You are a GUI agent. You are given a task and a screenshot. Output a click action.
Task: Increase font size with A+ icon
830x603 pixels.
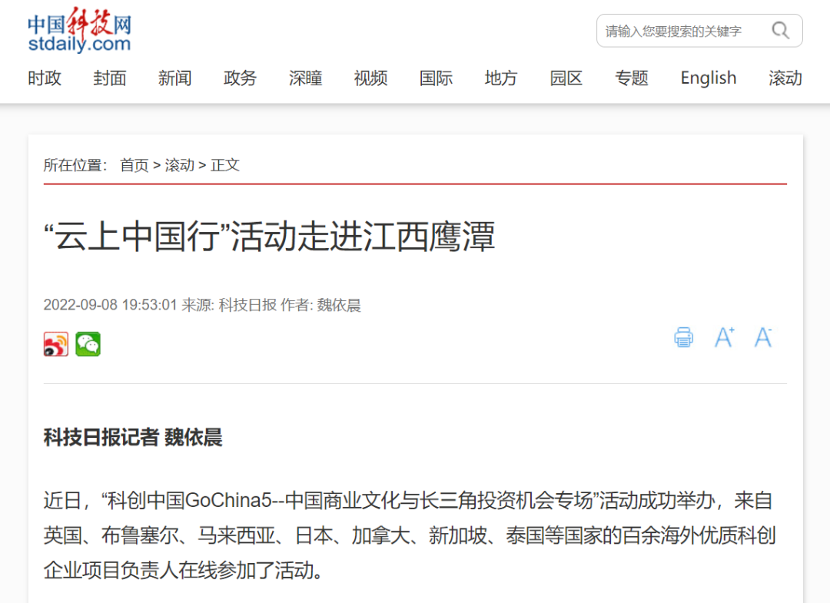[x=724, y=337]
